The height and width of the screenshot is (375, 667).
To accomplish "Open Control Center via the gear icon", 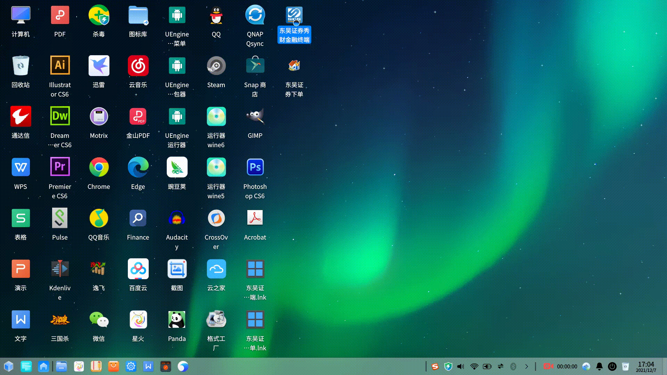I will click(x=131, y=366).
